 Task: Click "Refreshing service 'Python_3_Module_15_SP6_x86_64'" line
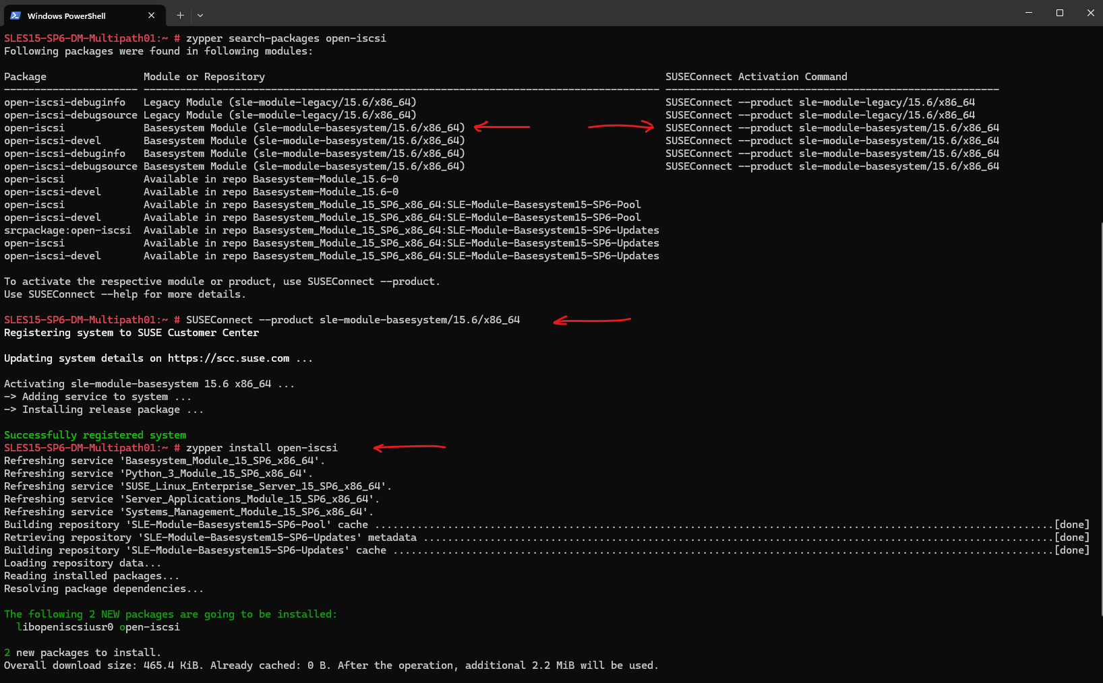point(158,474)
